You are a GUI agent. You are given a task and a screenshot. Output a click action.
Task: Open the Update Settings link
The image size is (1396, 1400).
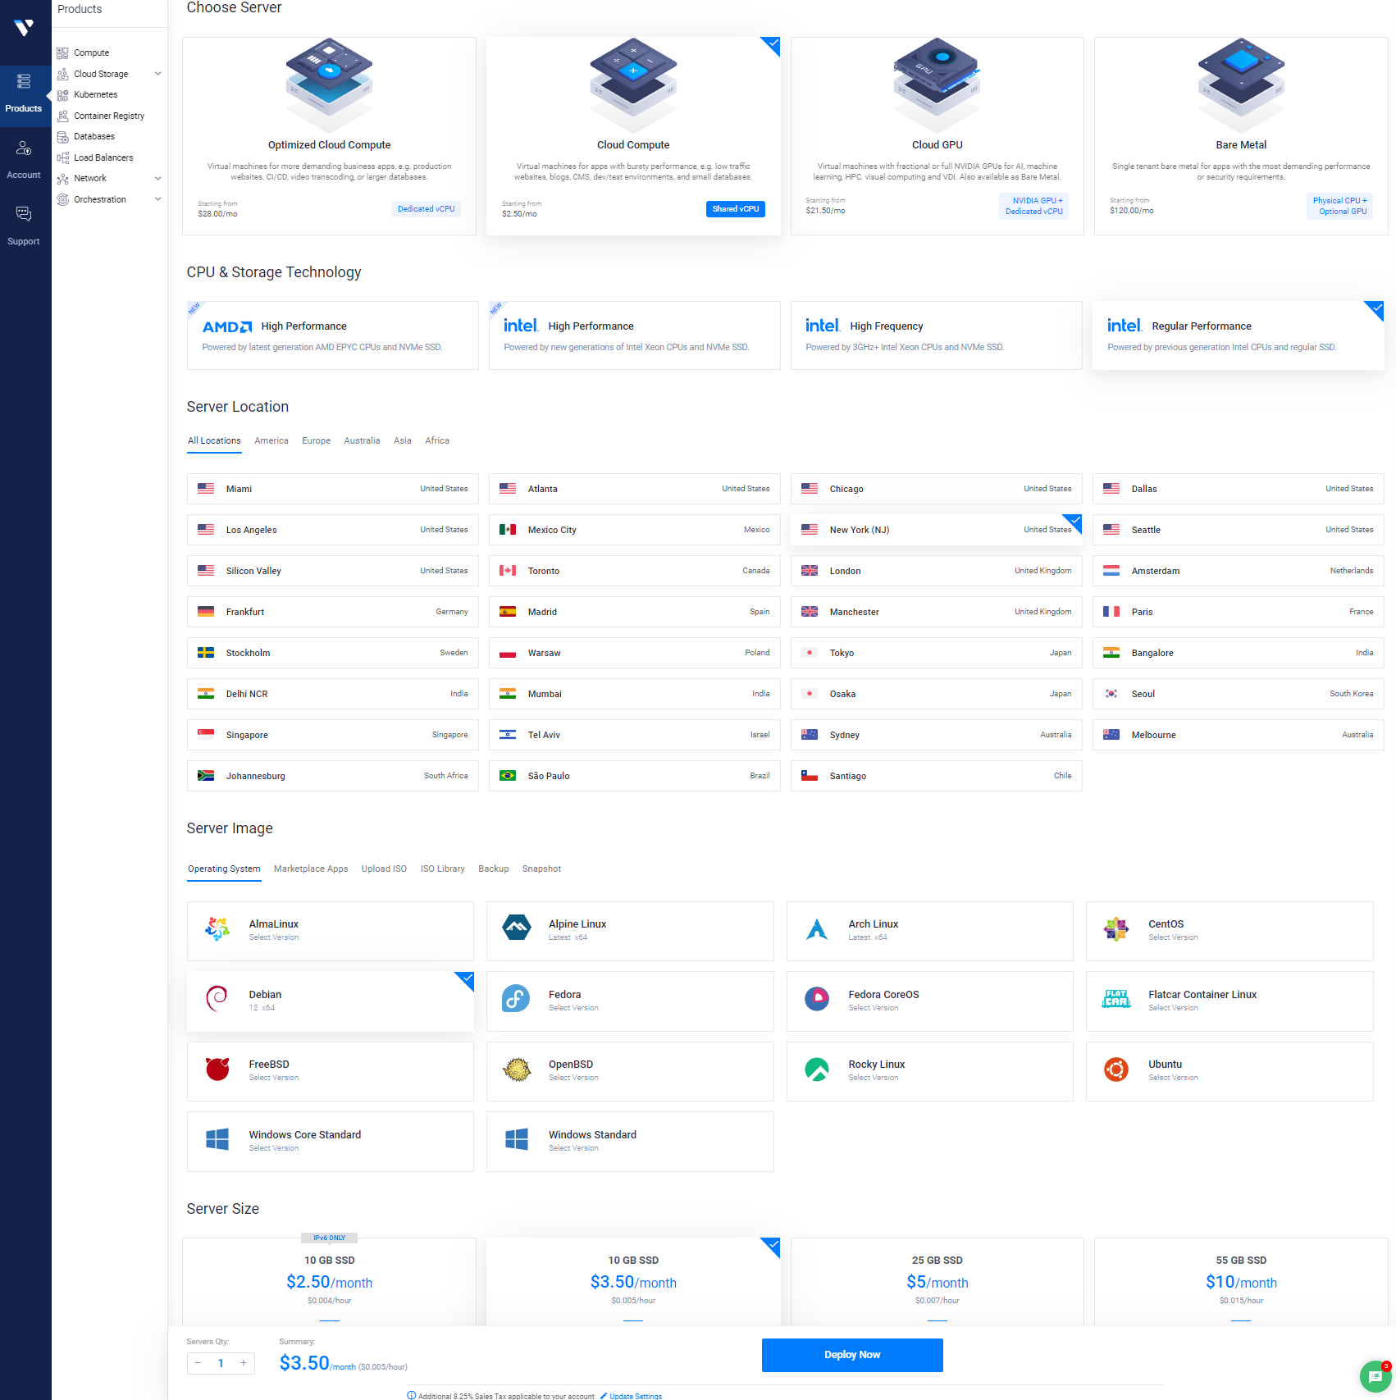[635, 1396]
